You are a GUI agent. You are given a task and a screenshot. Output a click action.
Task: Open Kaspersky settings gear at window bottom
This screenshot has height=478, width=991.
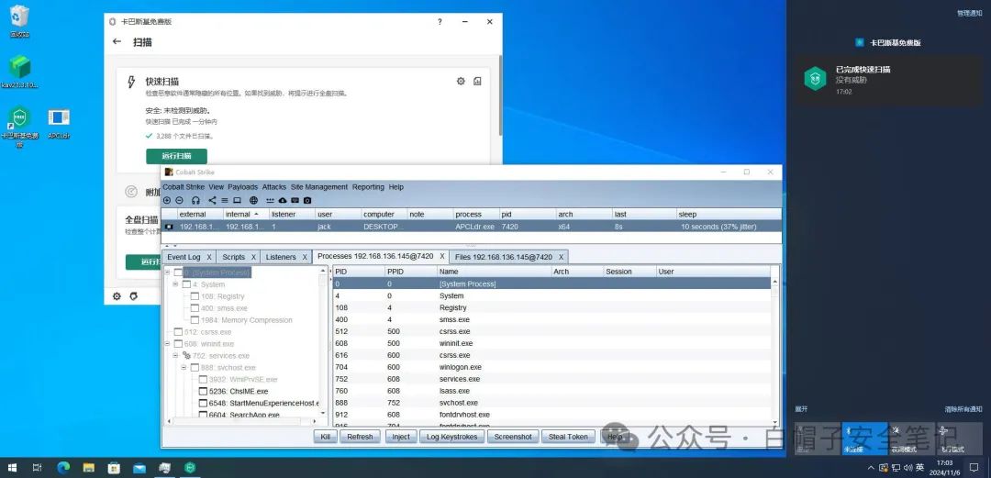point(117,296)
